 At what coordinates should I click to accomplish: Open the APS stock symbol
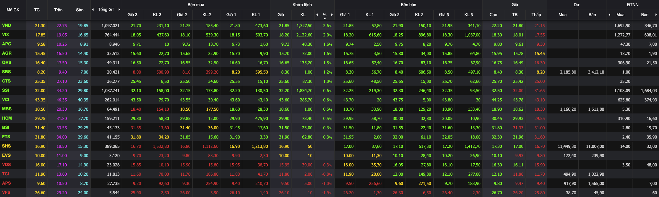[x=6, y=183]
